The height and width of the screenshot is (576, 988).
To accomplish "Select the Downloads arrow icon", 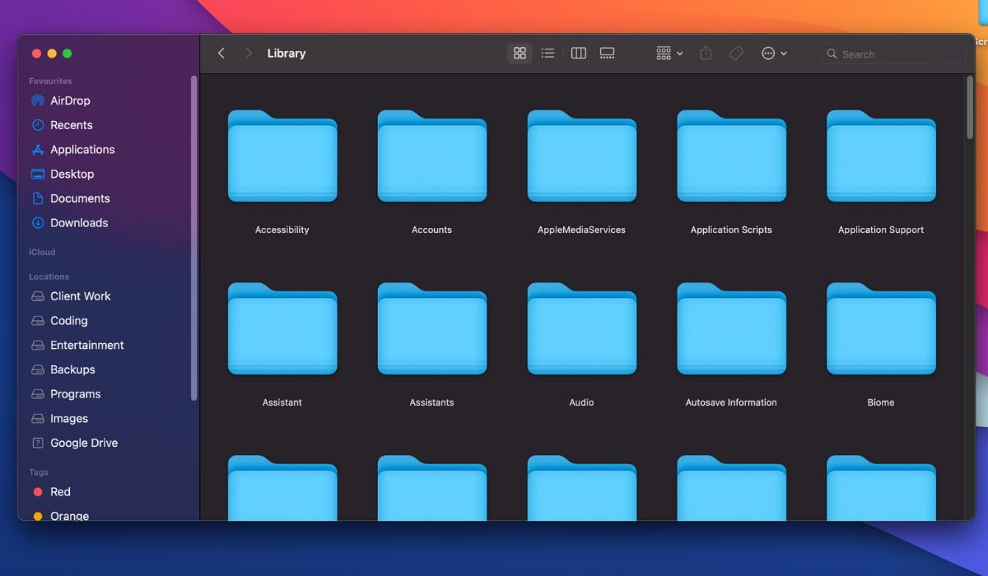I will pos(37,223).
